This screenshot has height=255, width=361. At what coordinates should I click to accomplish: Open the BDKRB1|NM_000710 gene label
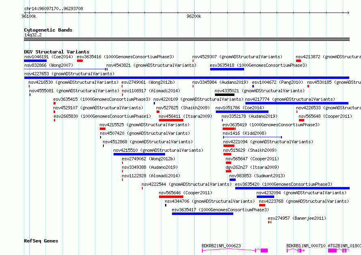click(x=306, y=246)
